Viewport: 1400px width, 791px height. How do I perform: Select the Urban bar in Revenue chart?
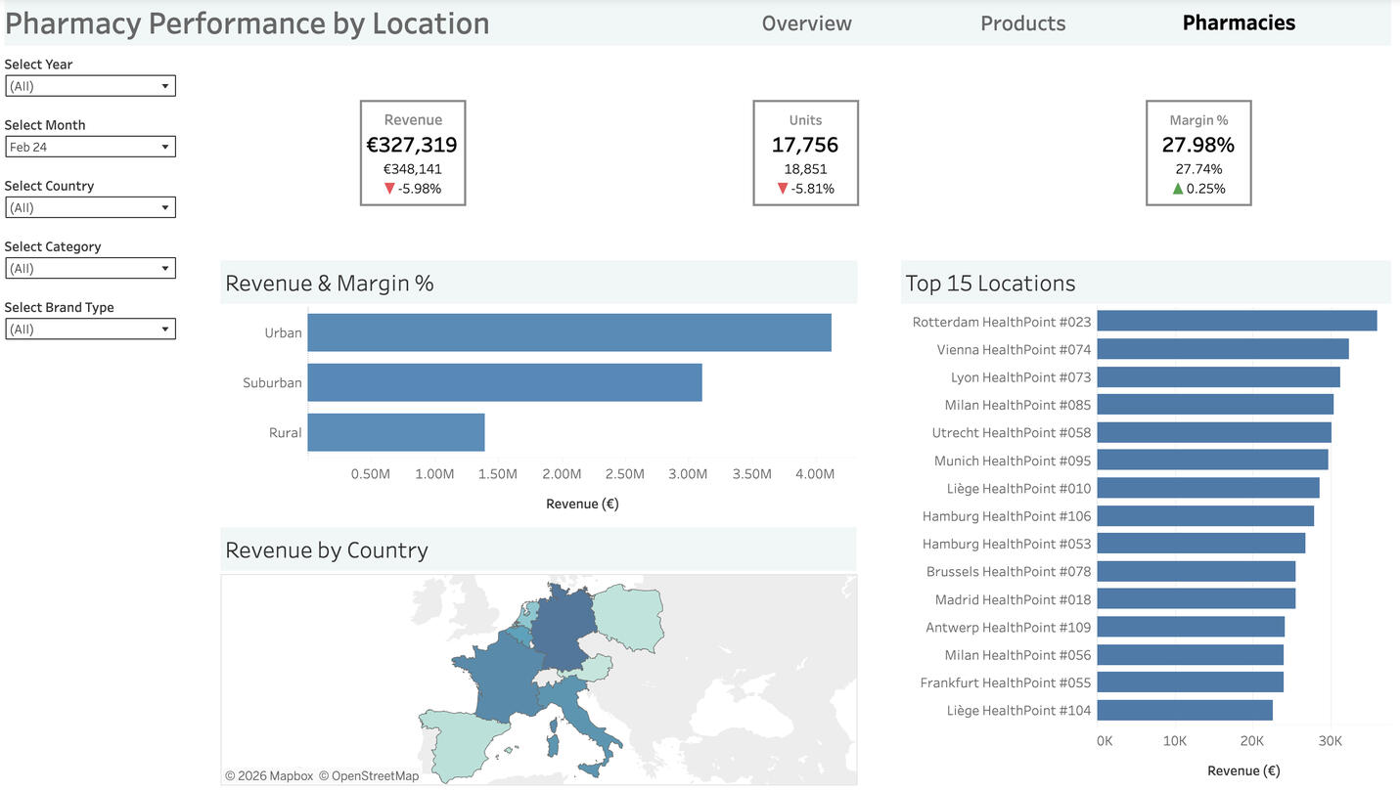567,331
